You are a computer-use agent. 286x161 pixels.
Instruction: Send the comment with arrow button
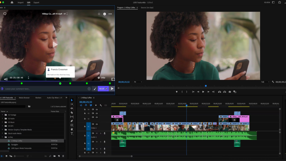click(x=112, y=89)
